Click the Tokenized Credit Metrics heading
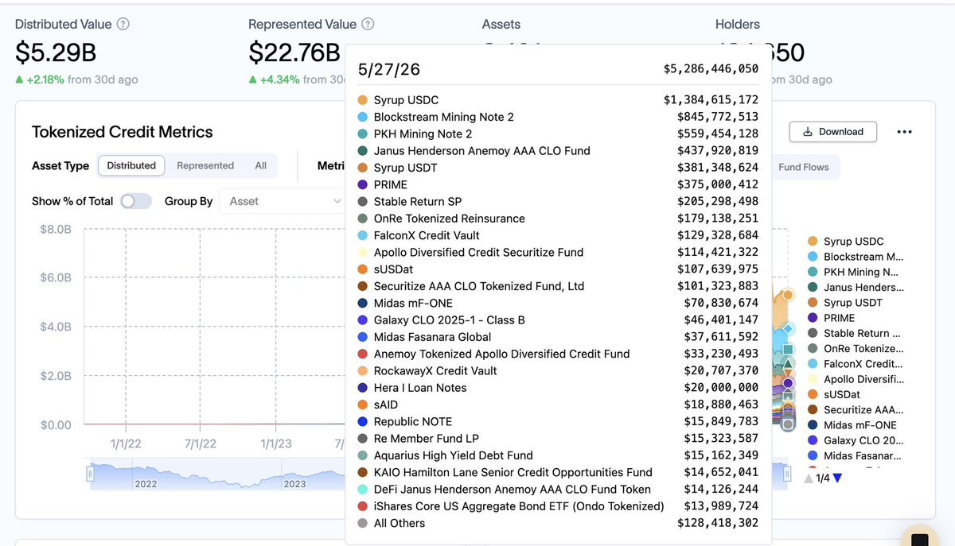Viewport: 955px width, 546px height. tap(123, 132)
